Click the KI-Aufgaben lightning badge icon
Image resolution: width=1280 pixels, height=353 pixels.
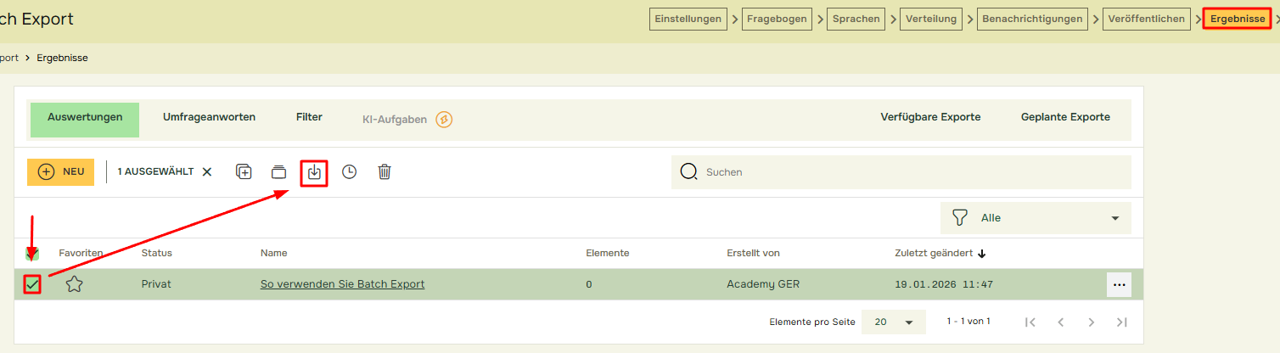(x=444, y=120)
